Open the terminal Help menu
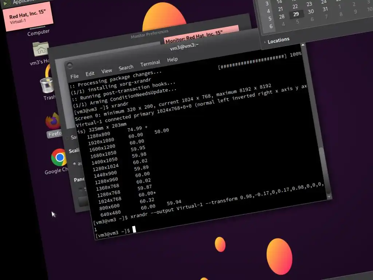Image resolution: width=373 pixels, height=280 pixels. pos(172,59)
